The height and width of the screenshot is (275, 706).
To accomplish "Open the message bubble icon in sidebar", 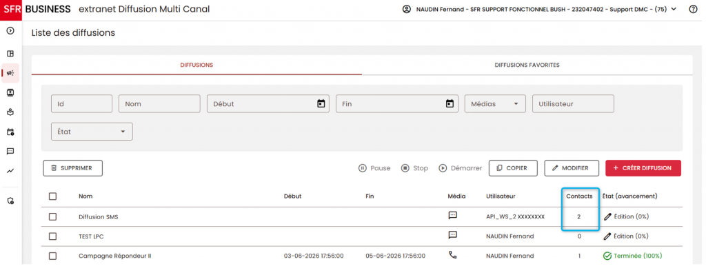I will tap(10, 151).
